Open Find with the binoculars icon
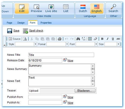 click(78, 39)
